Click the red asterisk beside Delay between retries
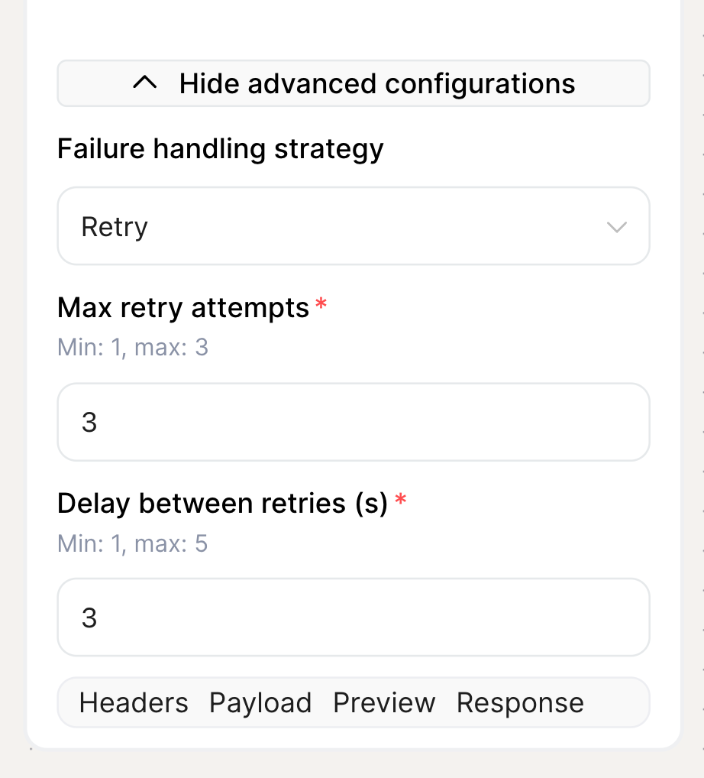This screenshot has height=778, width=704. (x=401, y=501)
